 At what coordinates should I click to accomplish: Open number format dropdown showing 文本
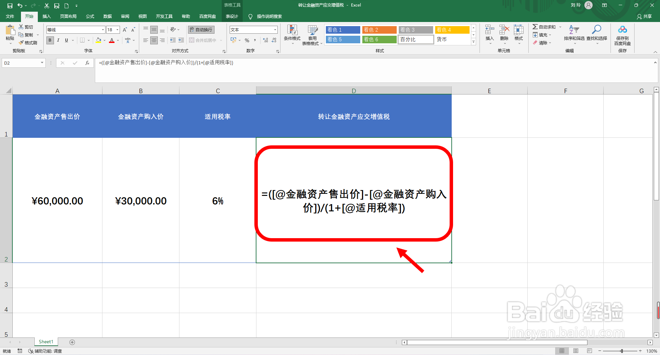click(275, 30)
